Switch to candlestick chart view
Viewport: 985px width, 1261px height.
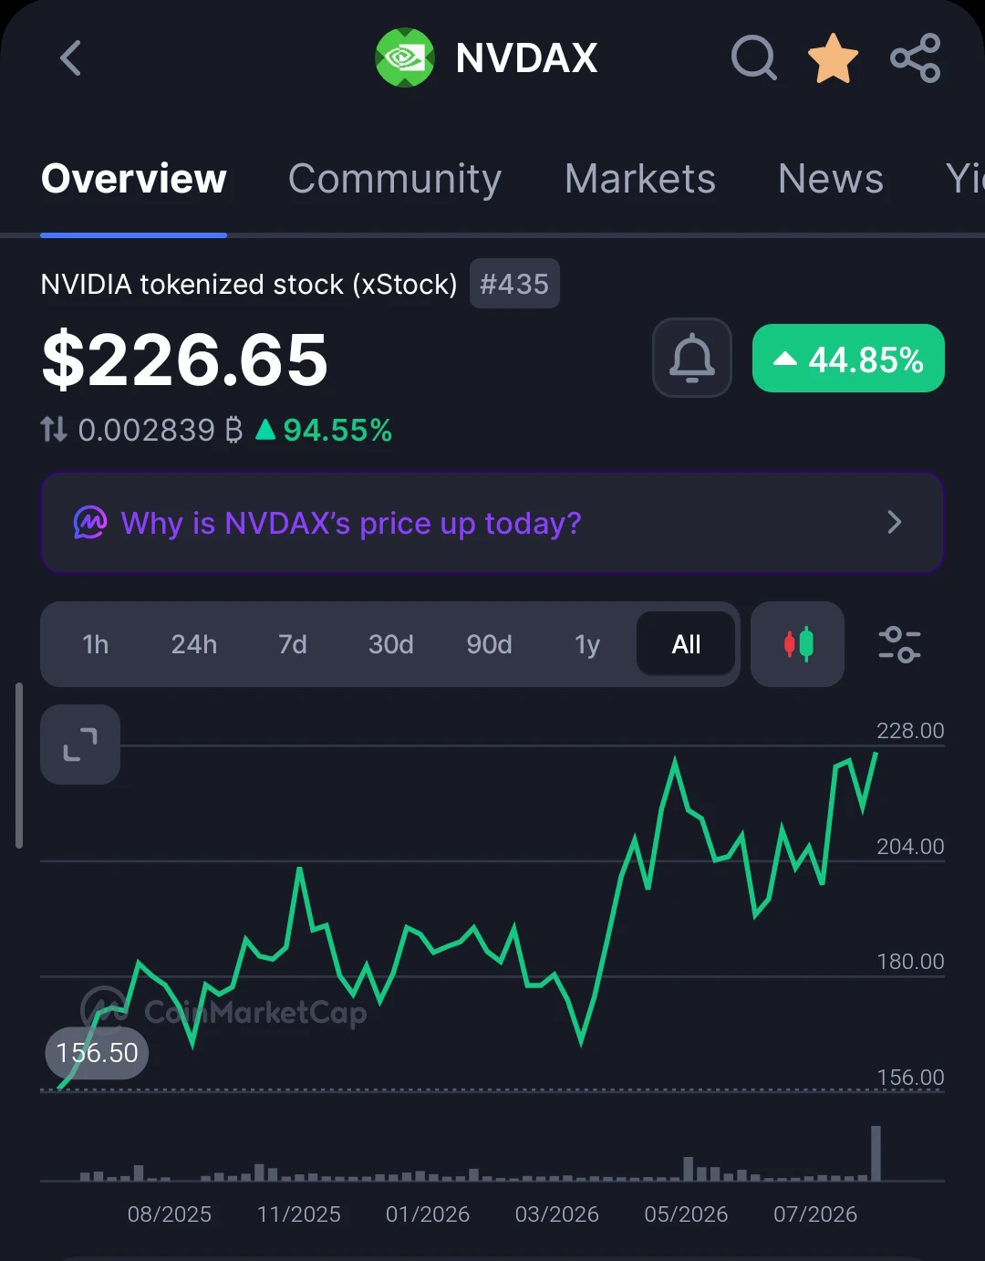(798, 644)
